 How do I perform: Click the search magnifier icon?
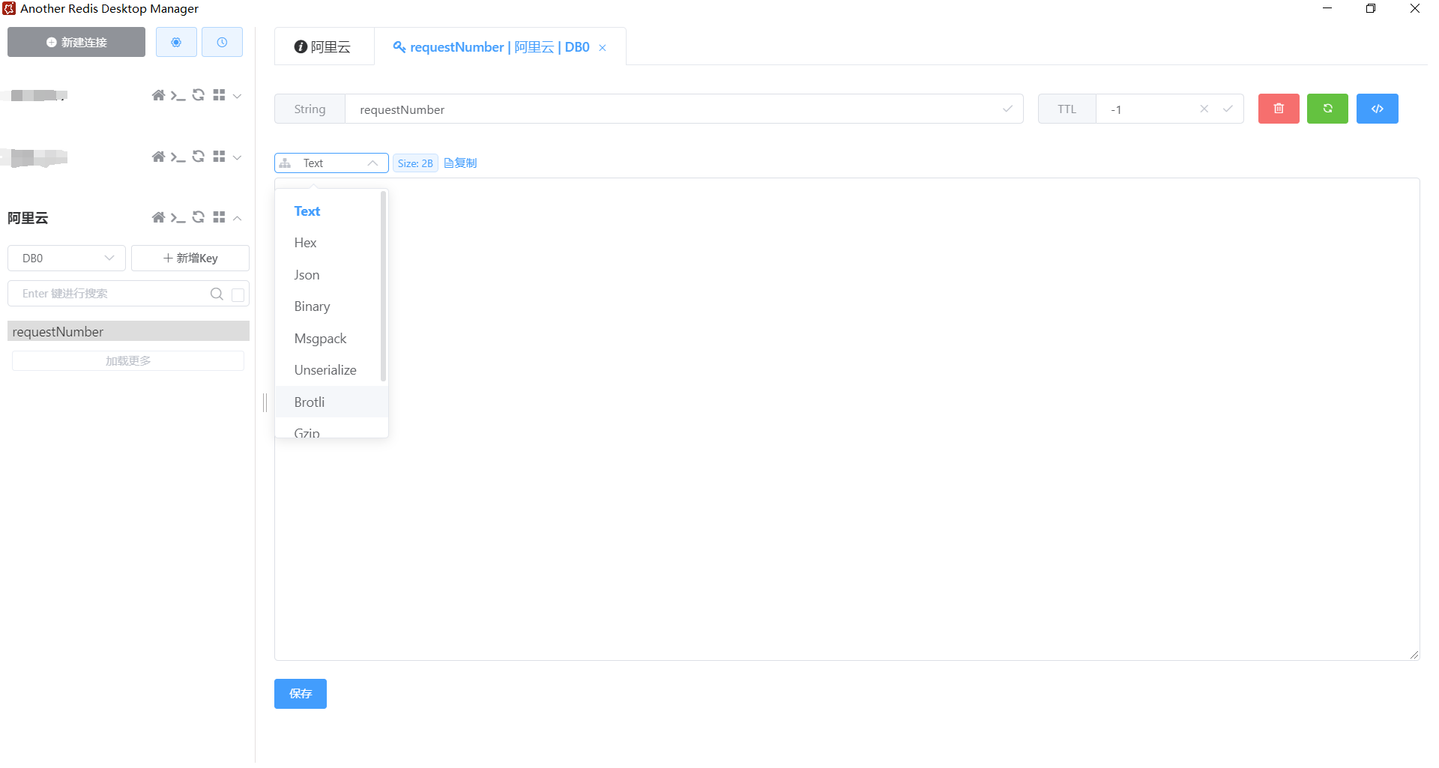[x=217, y=294]
